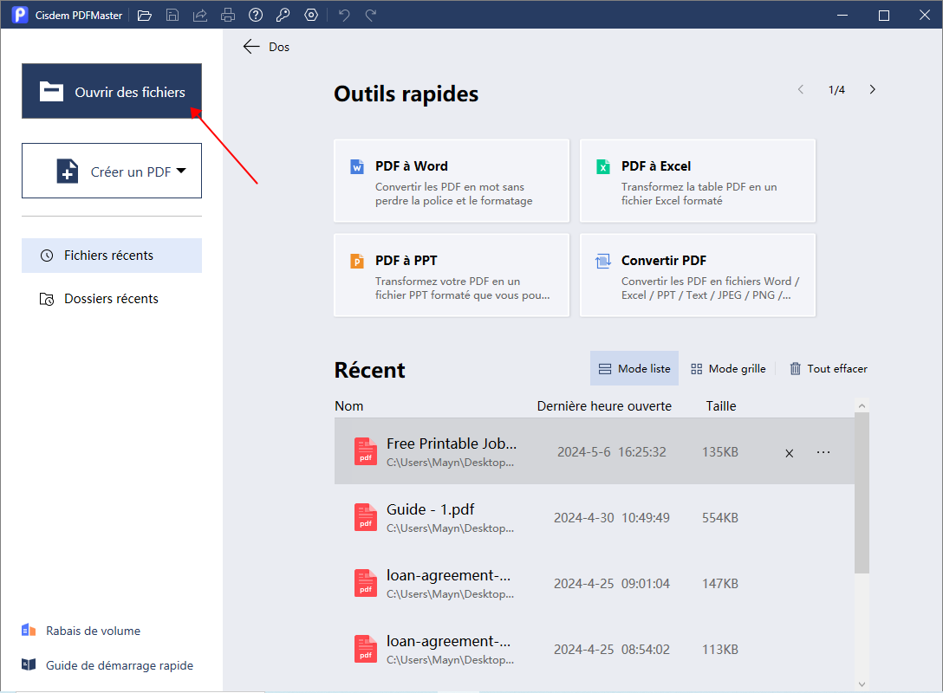Click the 554KB size value
This screenshot has width=943, height=693.
pos(720,517)
